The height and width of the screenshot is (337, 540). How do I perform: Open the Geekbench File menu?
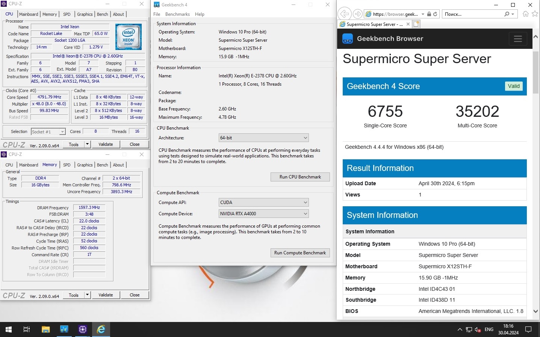(x=157, y=14)
